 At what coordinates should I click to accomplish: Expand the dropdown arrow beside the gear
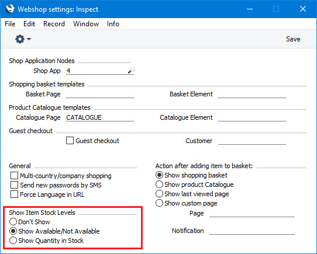click(x=29, y=39)
